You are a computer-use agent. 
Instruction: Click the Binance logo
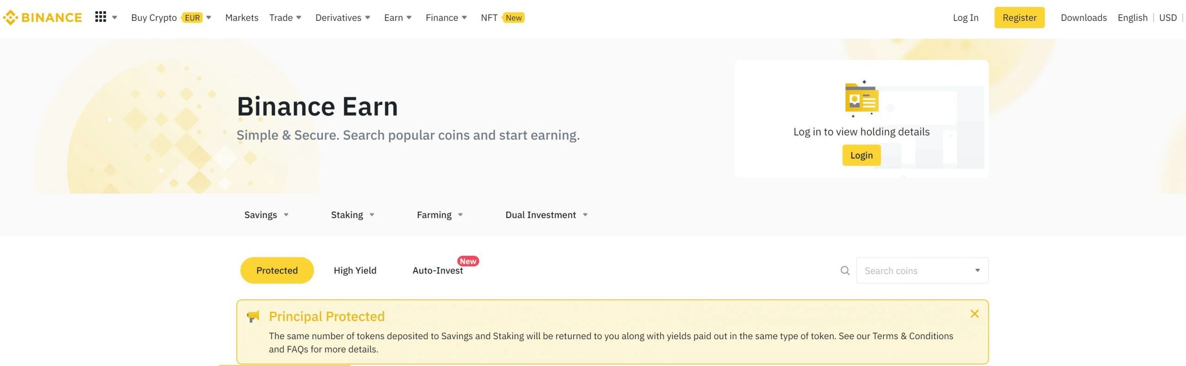(43, 17)
